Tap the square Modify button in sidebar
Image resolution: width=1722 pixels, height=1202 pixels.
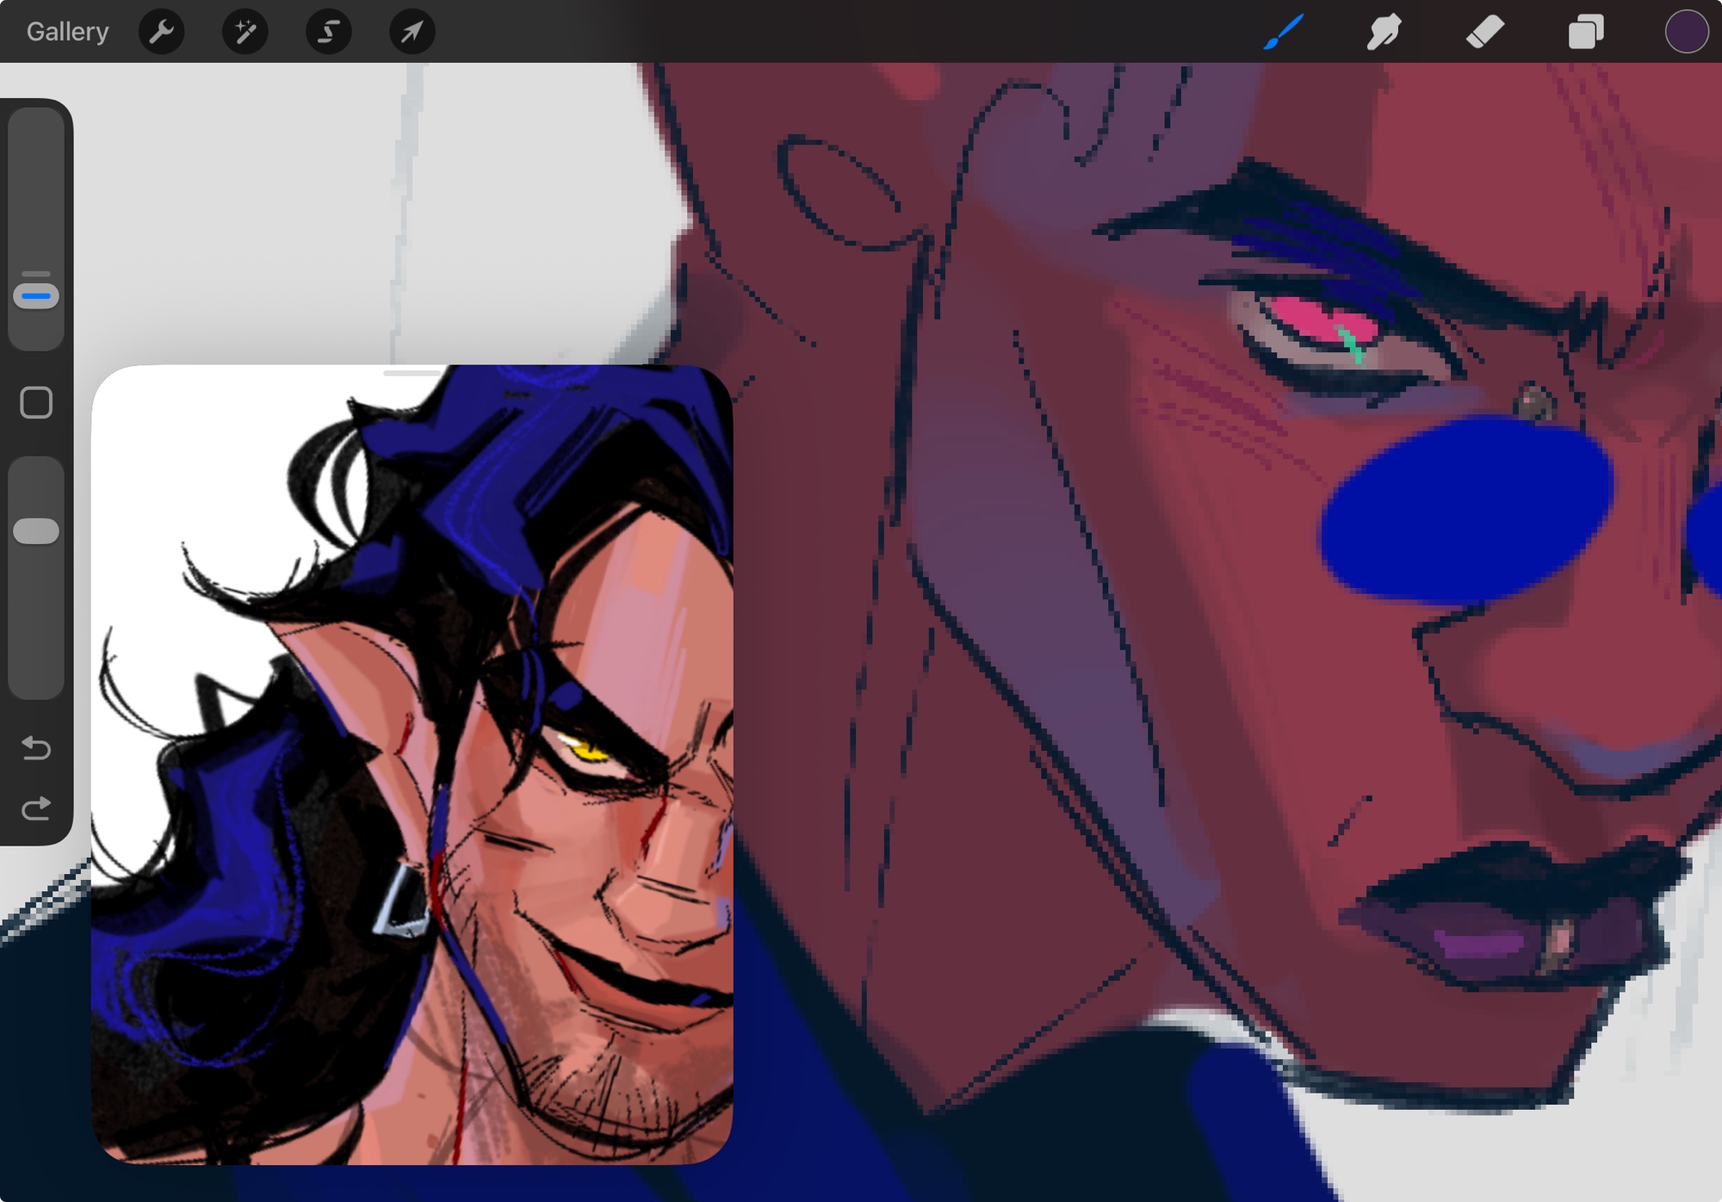click(36, 402)
